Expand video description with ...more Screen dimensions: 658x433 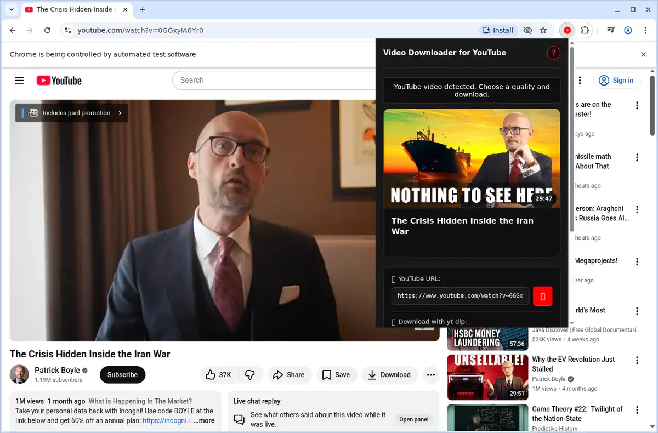click(203, 421)
